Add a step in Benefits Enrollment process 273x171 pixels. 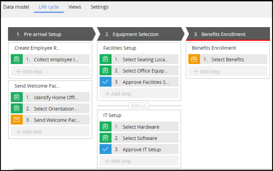(207, 72)
